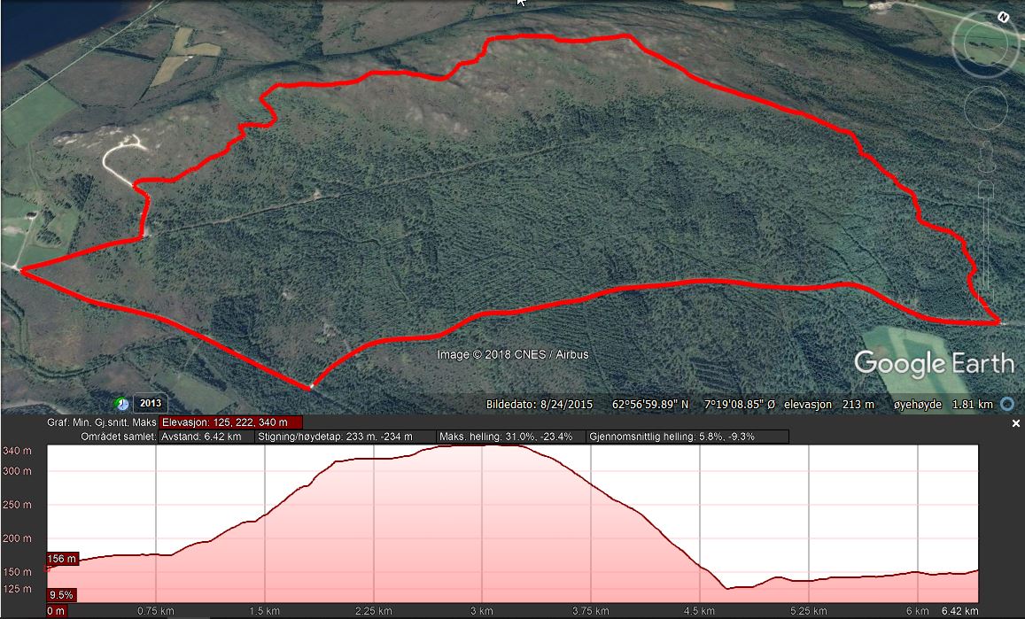Open the historical imagery clock icon
Viewport: 1025px width, 619px height.
(121, 404)
